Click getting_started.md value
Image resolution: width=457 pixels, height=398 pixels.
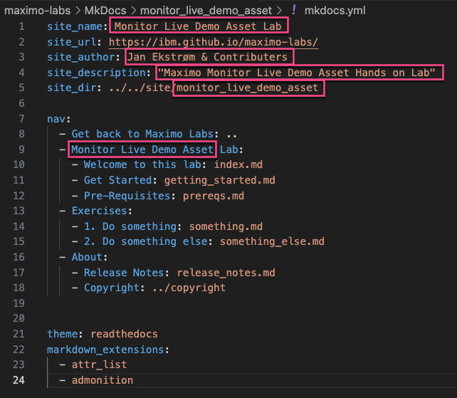click(219, 180)
